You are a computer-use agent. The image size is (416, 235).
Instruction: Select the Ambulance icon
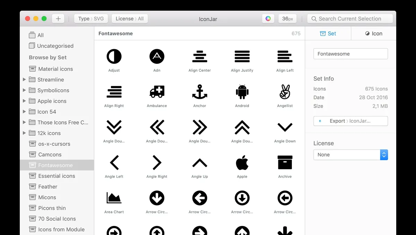[157, 92]
